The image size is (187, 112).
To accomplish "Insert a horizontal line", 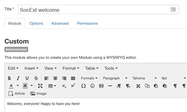I will (x=110, y=86).
